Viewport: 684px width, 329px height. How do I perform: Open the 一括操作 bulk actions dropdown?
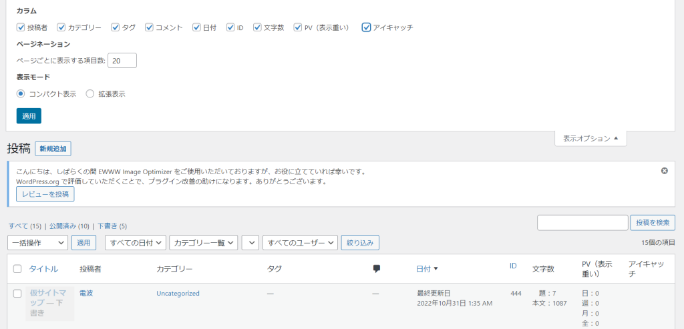[x=37, y=243]
